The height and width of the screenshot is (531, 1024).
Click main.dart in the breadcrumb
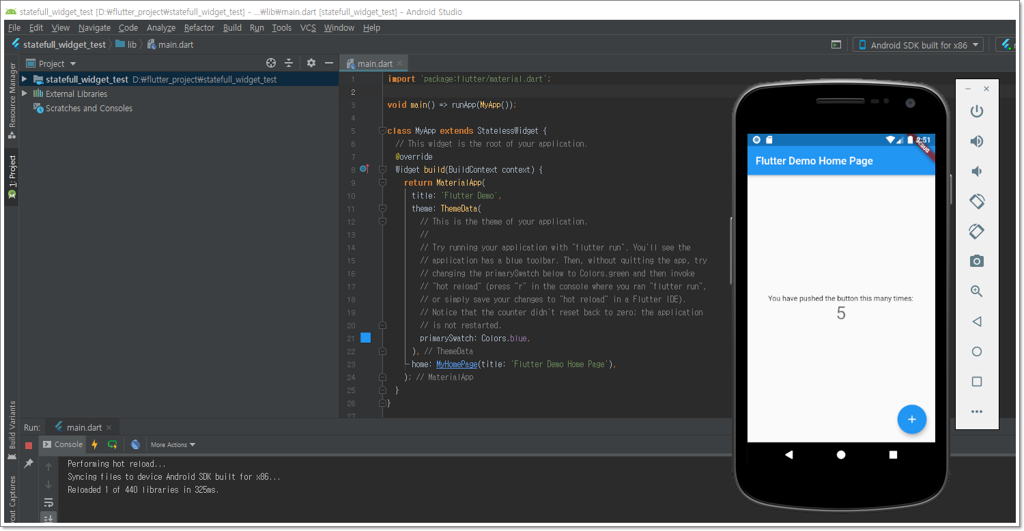170,44
